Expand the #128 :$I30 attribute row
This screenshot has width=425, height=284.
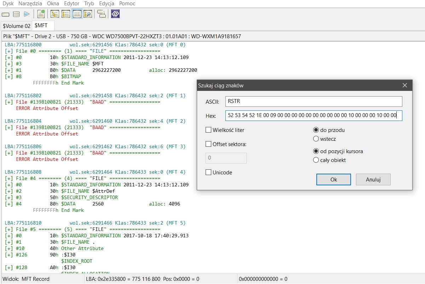[9, 267]
